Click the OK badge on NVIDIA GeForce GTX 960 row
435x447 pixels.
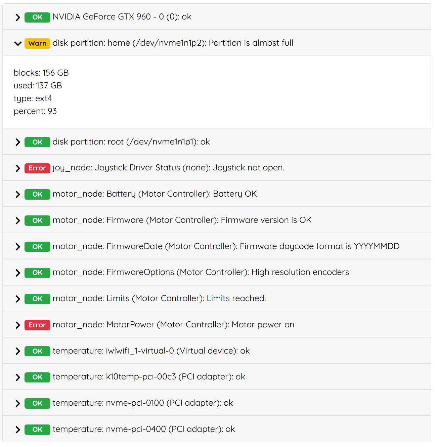coord(37,17)
